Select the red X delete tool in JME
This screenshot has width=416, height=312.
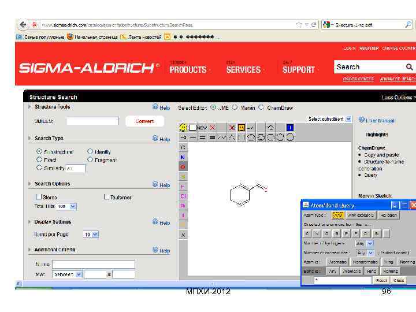click(x=212, y=128)
